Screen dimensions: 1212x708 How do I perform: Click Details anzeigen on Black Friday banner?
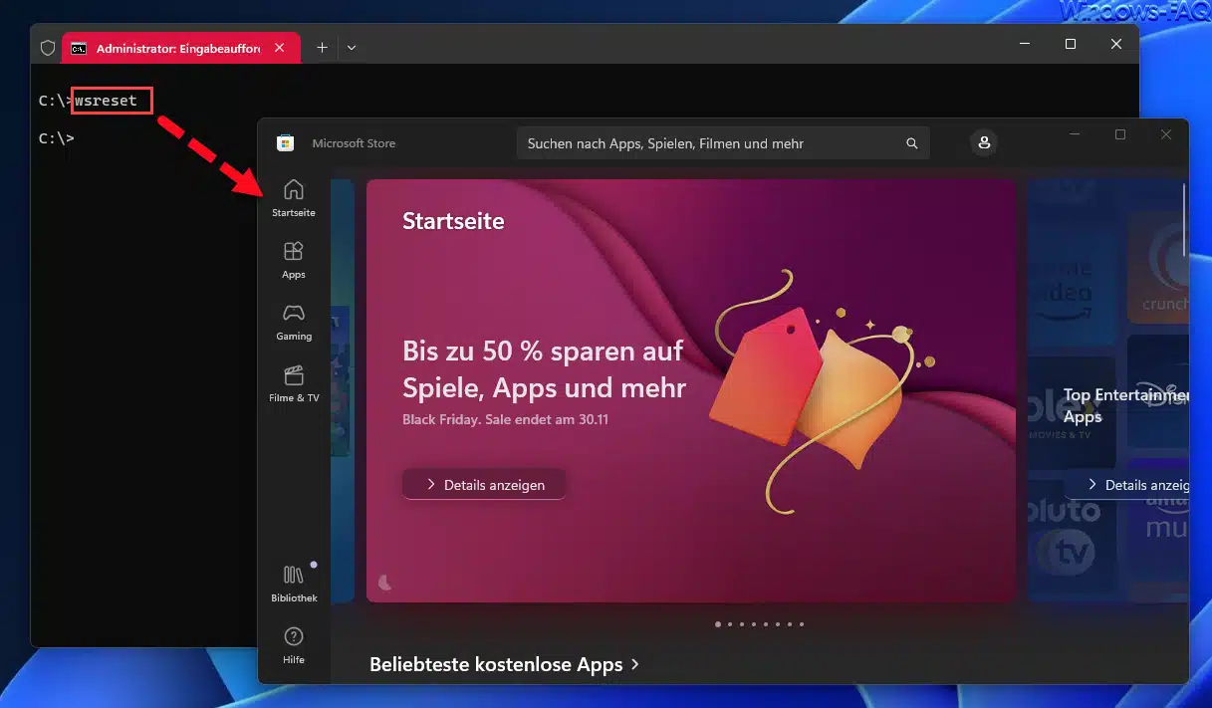(x=485, y=484)
